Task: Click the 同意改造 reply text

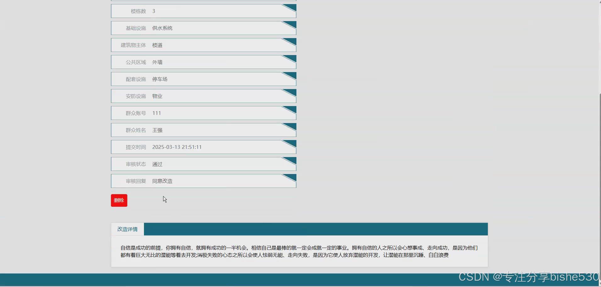Action: click(162, 181)
